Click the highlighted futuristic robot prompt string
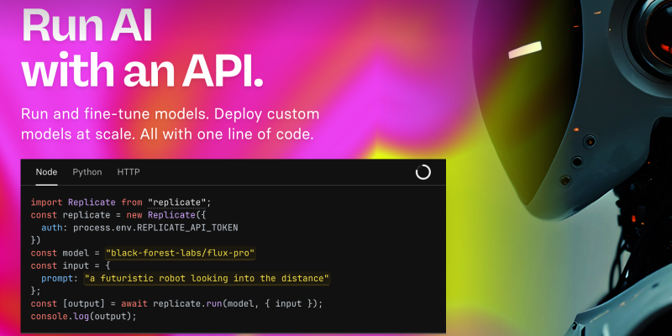 pyautogui.click(x=207, y=279)
